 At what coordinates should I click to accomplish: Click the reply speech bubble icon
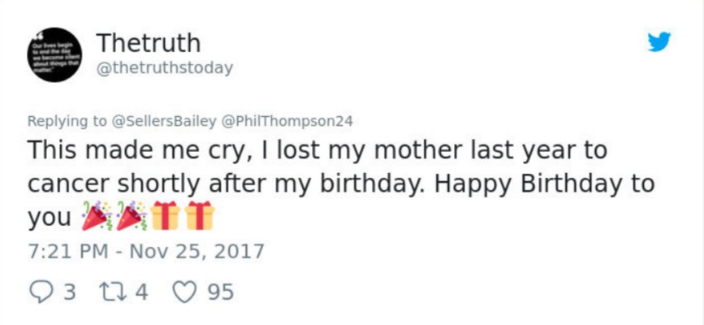click(x=39, y=290)
